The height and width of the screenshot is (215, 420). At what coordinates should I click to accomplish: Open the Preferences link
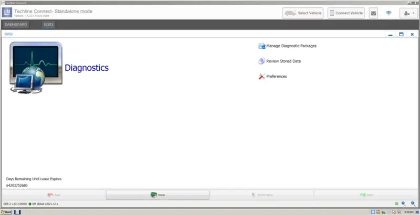[x=272, y=77]
